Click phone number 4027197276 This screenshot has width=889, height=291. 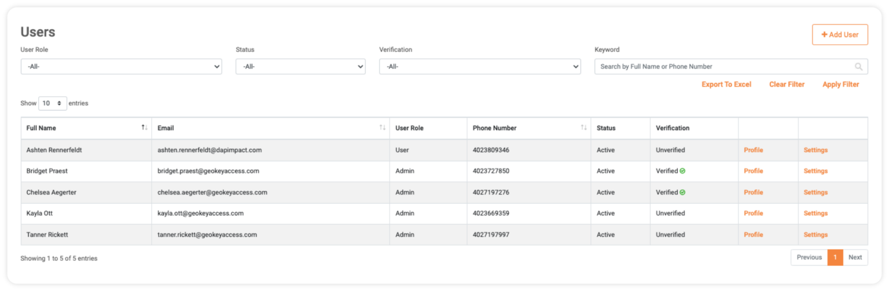[491, 192]
